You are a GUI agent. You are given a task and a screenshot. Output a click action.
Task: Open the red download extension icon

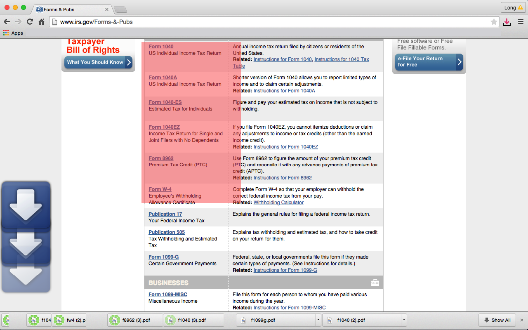(507, 22)
